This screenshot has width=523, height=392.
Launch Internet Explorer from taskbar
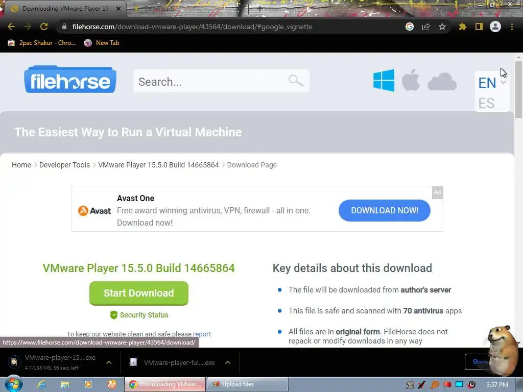41,384
